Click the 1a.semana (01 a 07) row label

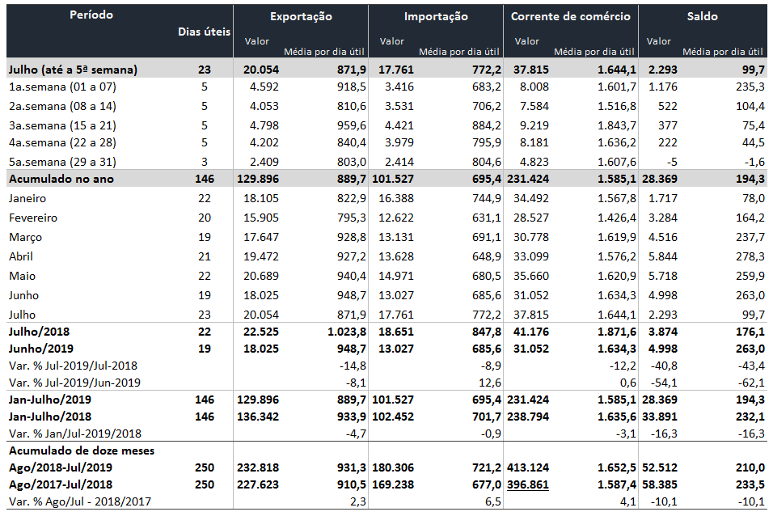(62, 86)
